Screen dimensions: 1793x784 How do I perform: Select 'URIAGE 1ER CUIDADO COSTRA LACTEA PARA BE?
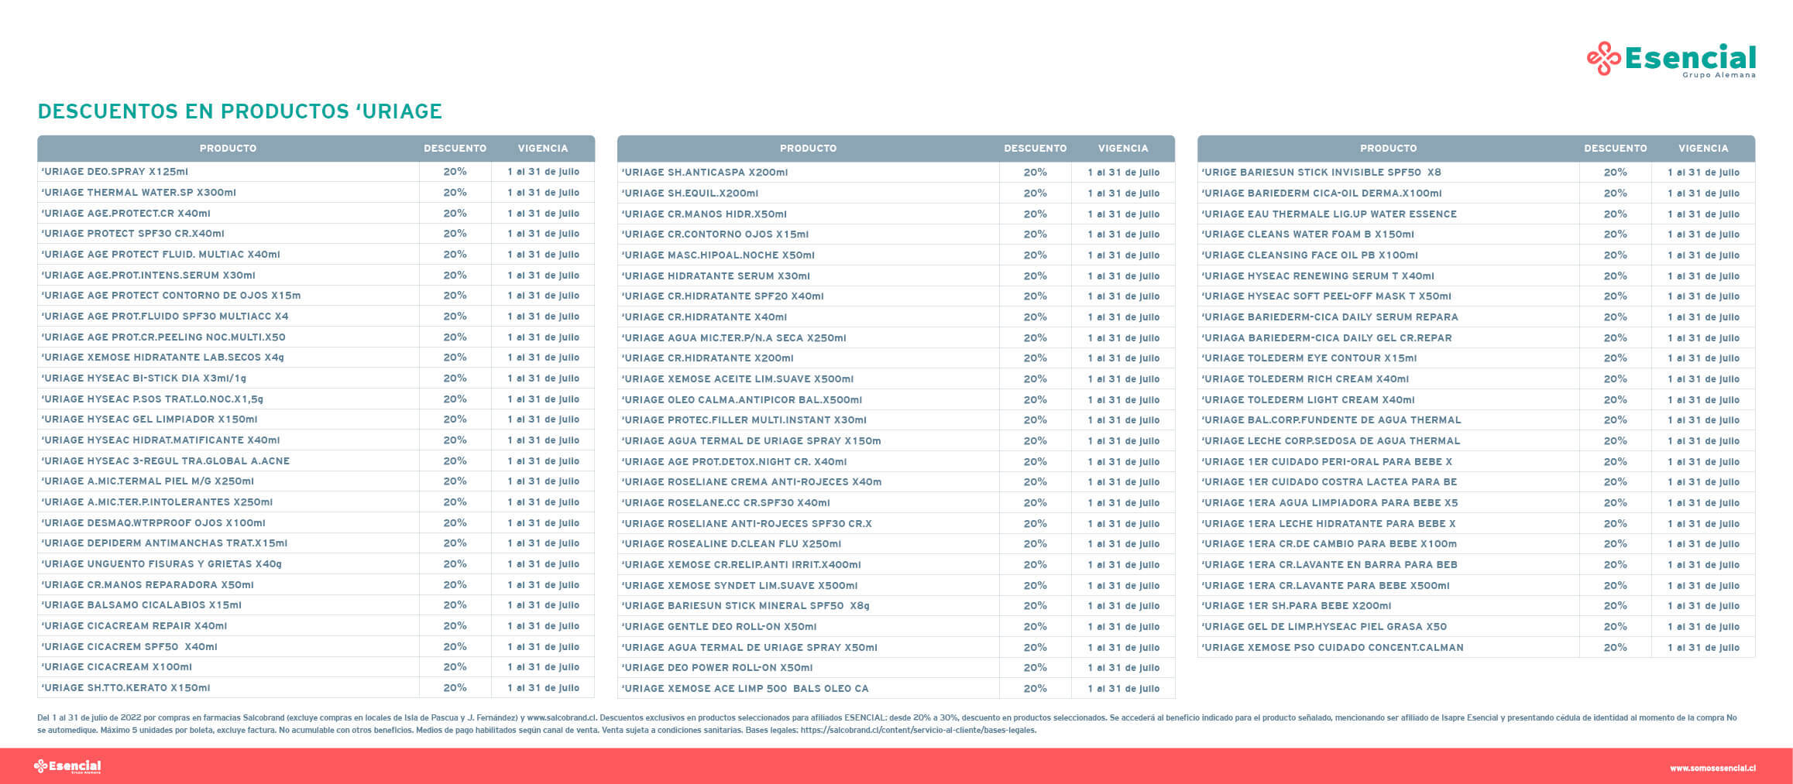(1476, 482)
